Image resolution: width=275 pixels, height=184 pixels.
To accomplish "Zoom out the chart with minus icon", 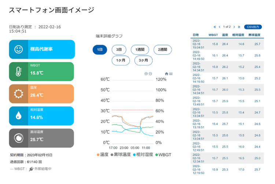I will (x=150, y=74).
